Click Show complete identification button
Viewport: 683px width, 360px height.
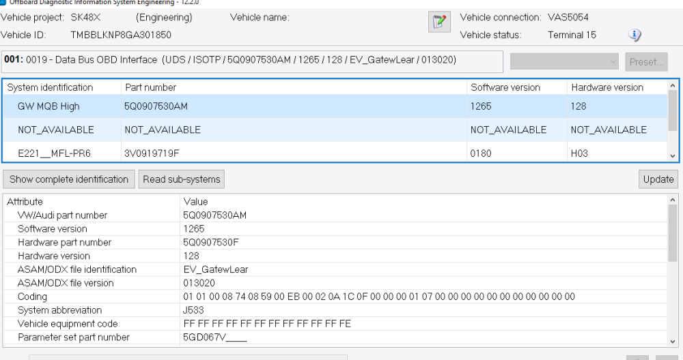pos(69,179)
